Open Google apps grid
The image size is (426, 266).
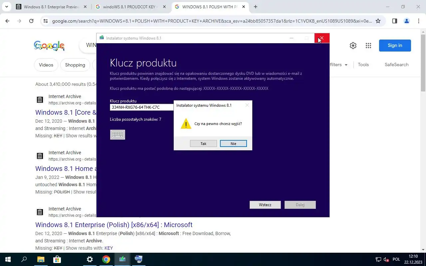click(368, 46)
